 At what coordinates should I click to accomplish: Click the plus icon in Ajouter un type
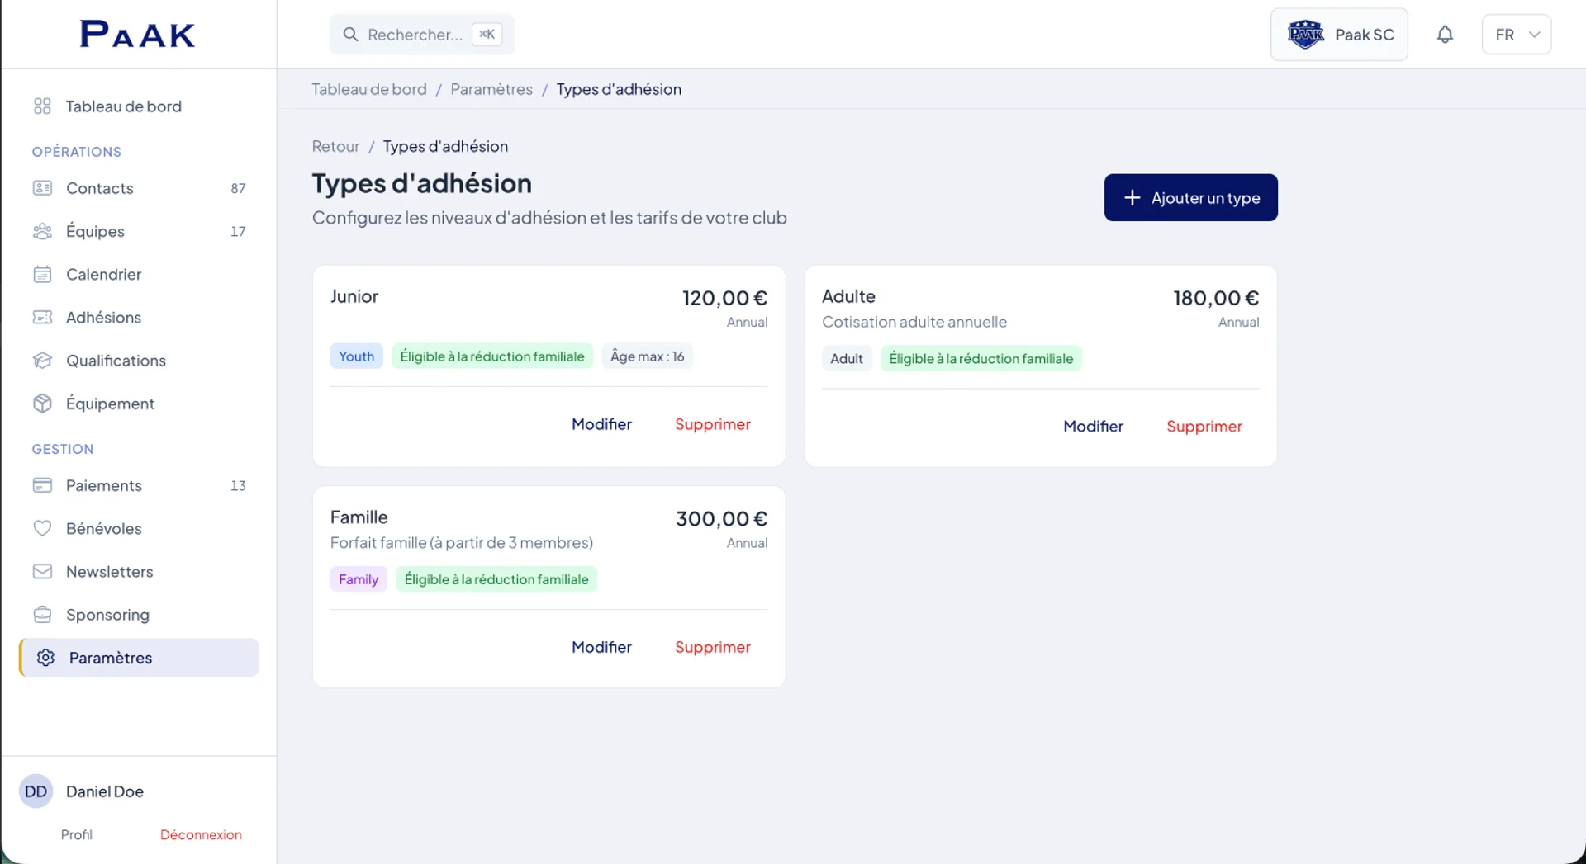(1133, 197)
